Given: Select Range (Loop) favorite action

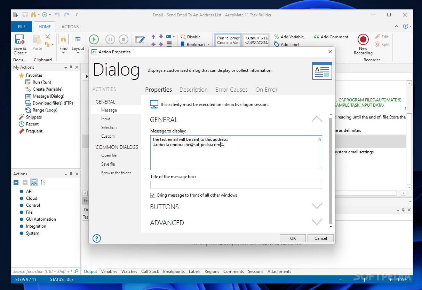Looking at the screenshot, I should click(x=45, y=110).
